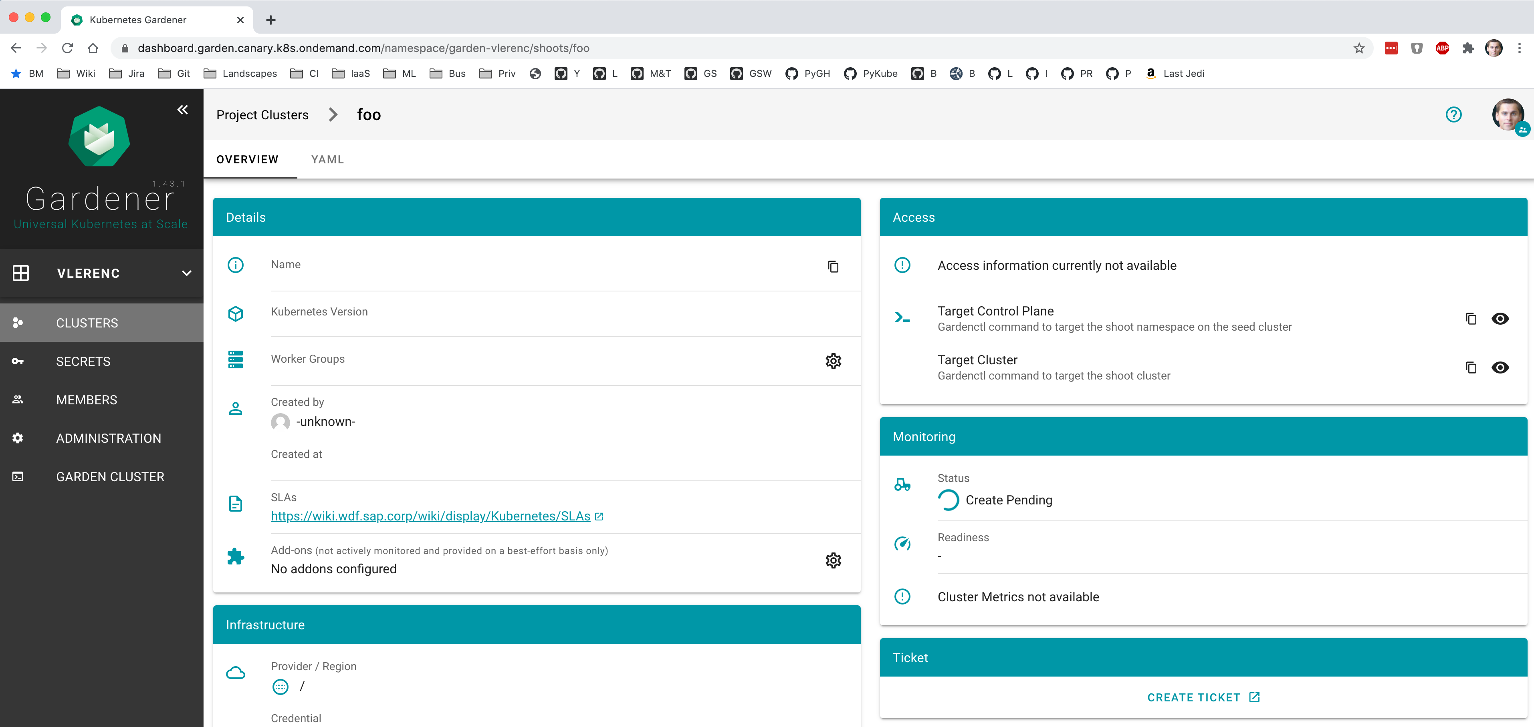
Task: Copy the Target Cluster command
Action: (1471, 368)
